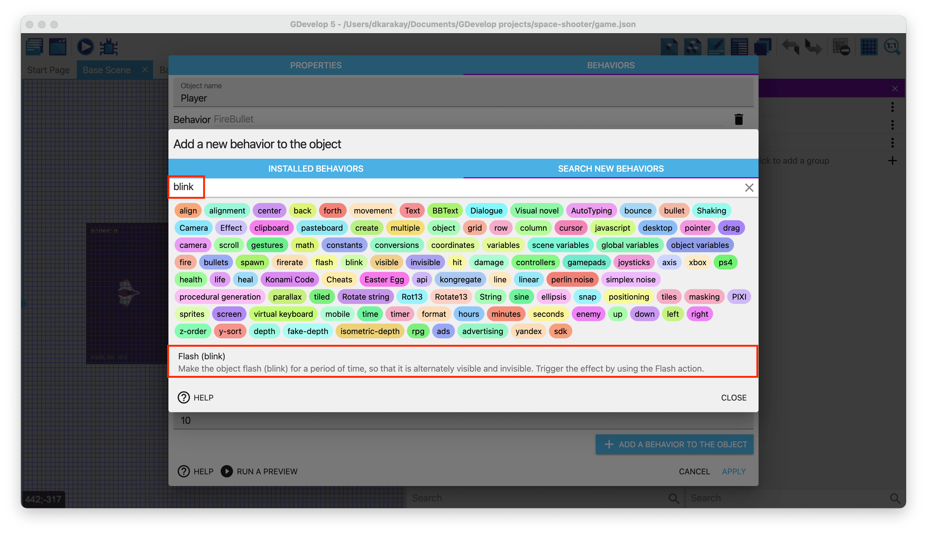Switch to the Properties tab
Screen dimensions: 927x534
[x=315, y=65]
